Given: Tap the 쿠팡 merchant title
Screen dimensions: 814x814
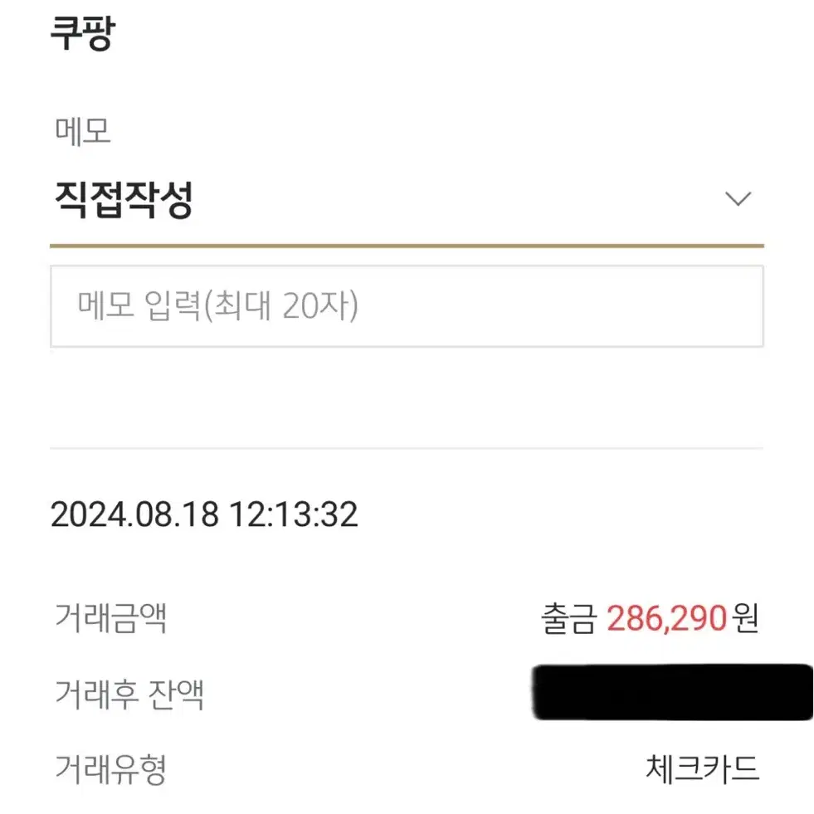Looking at the screenshot, I should pyautogui.click(x=82, y=32).
